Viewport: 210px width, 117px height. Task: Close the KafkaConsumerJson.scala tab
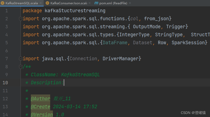point(90,3)
